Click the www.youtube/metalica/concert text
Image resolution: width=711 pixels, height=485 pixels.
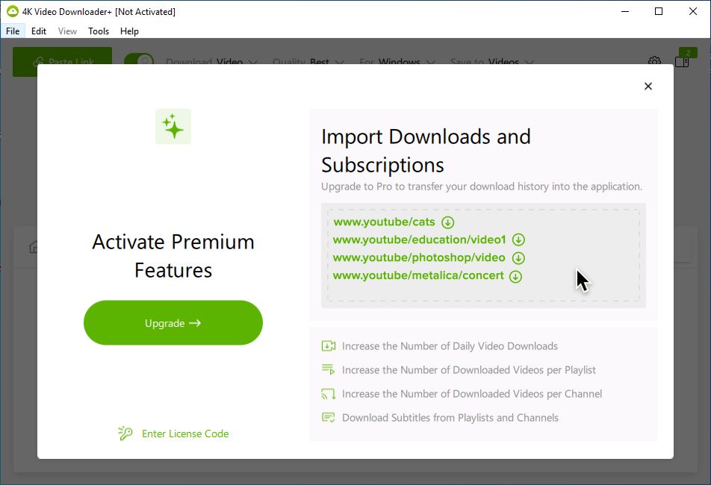(418, 275)
